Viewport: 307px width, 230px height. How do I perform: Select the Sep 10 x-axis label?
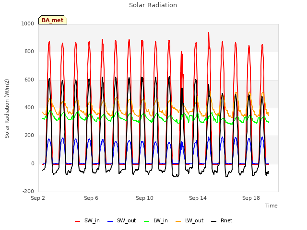point(144,198)
